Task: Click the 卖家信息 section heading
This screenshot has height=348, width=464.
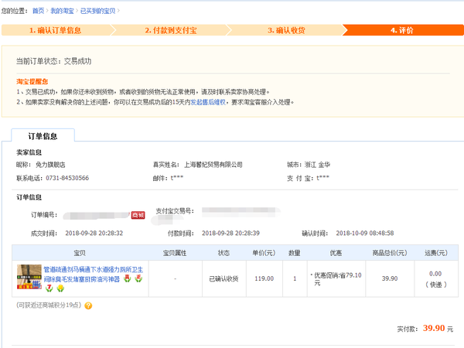Action: (29, 152)
